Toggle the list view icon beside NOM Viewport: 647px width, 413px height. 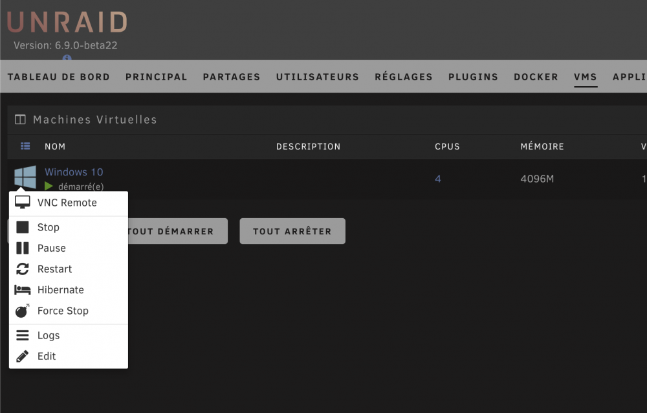click(x=25, y=146)
